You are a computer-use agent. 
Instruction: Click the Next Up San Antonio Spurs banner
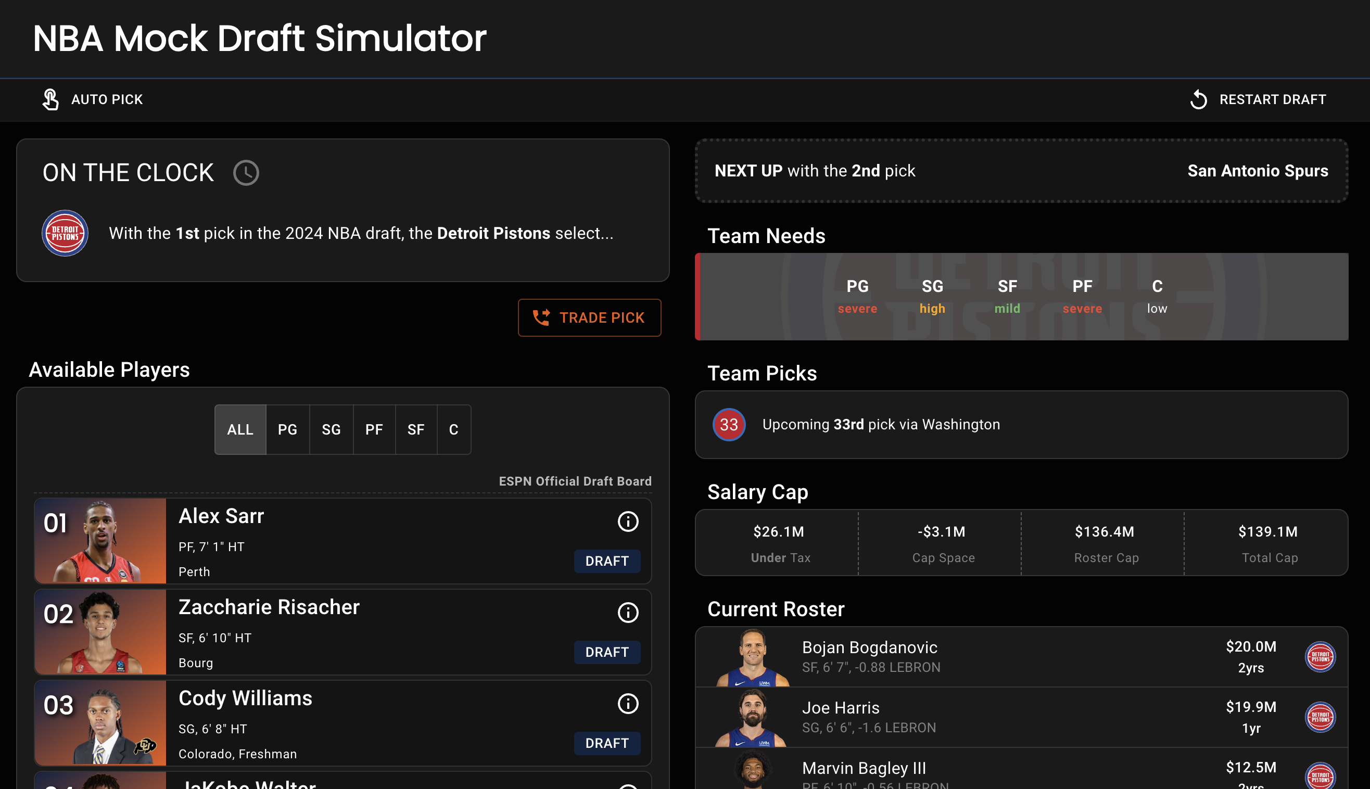[x=1021, y=171]
